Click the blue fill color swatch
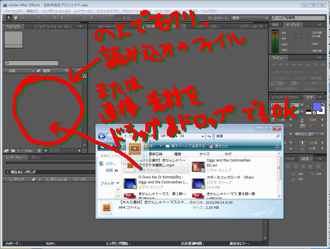The height and width of the screenshot is (249, 330). [x=317, y=106]
